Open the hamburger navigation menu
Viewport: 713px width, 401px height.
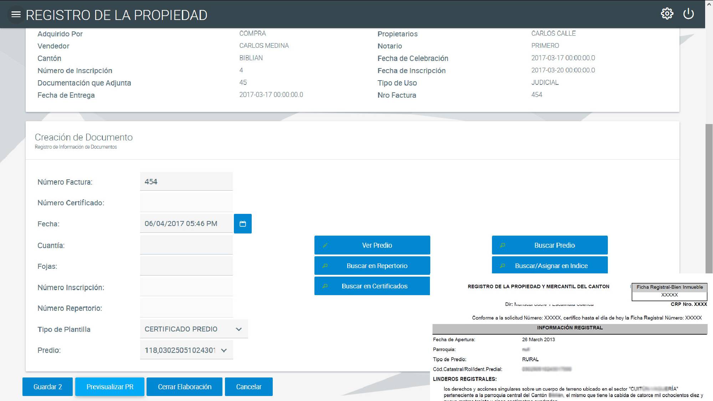[16, 15]
